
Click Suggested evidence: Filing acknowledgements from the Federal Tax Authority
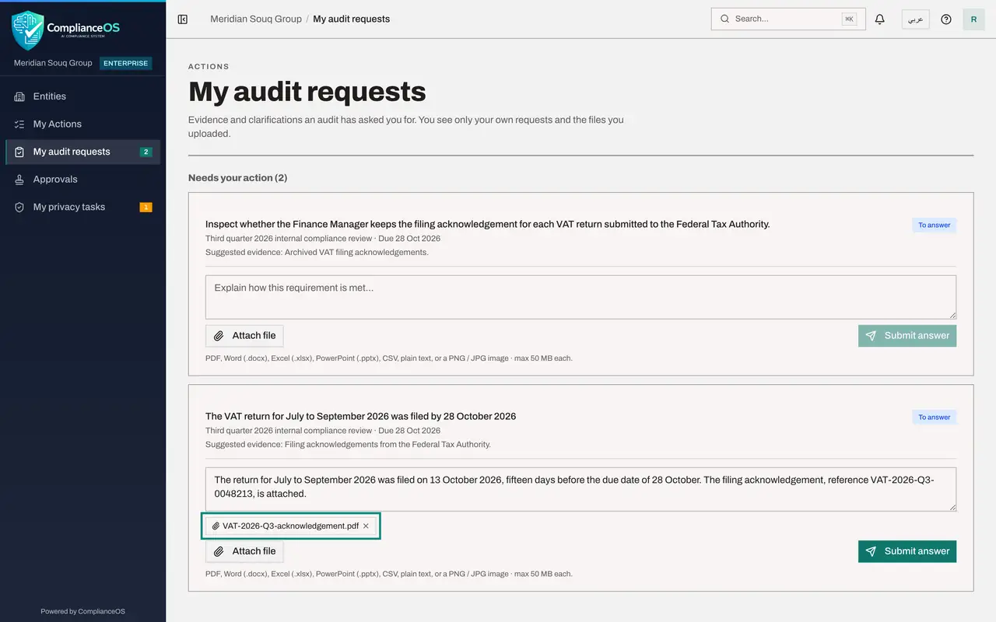[348, 445]
